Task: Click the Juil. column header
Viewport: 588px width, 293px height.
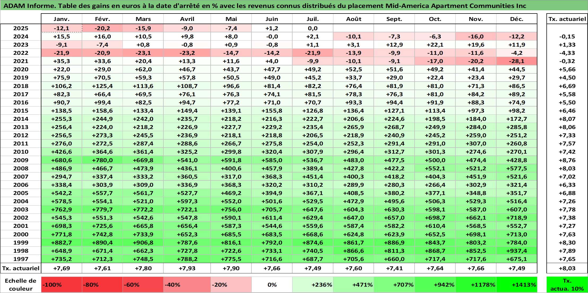Action: [x=313, y=19]
